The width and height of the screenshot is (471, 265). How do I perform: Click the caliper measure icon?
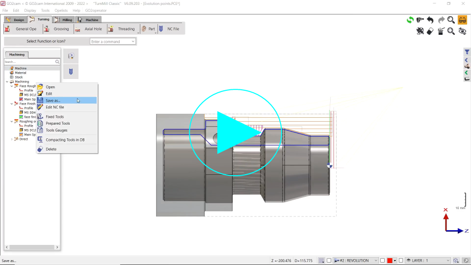pos(420,20)
